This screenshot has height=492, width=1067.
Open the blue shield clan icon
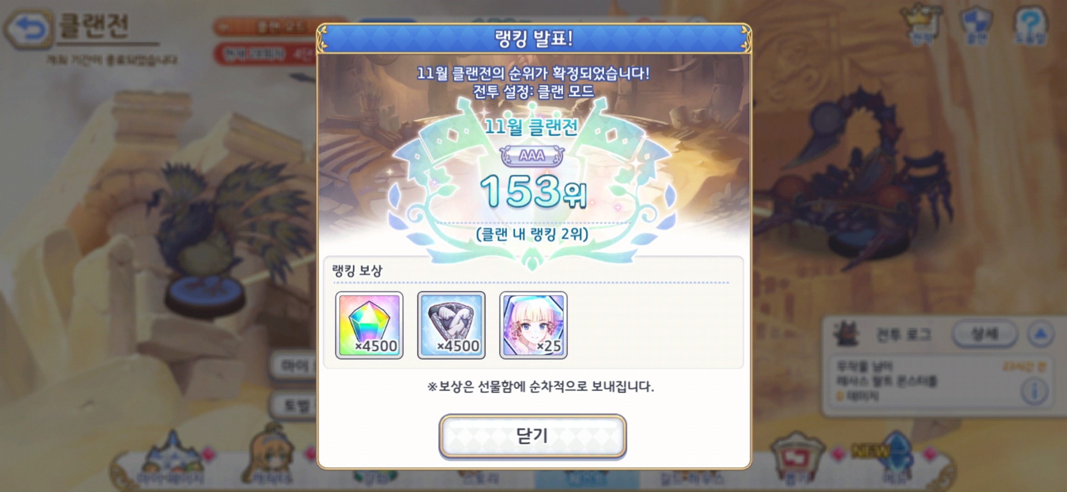point(976,25)
